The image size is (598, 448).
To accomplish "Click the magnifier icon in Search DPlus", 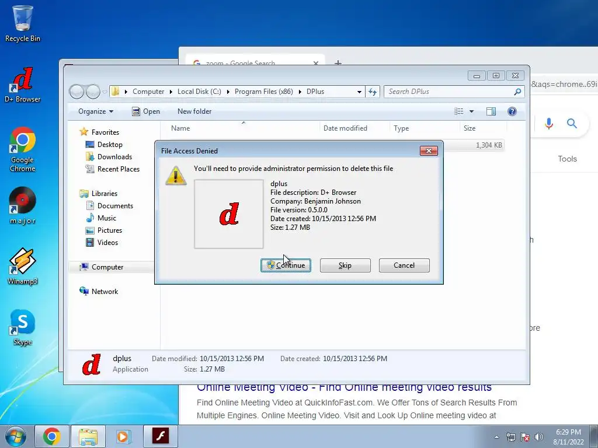I will (x=517, y=92).
